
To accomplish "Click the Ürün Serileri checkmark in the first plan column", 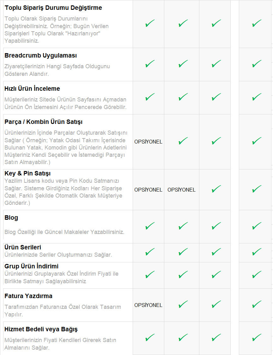I will coord(149,252).
